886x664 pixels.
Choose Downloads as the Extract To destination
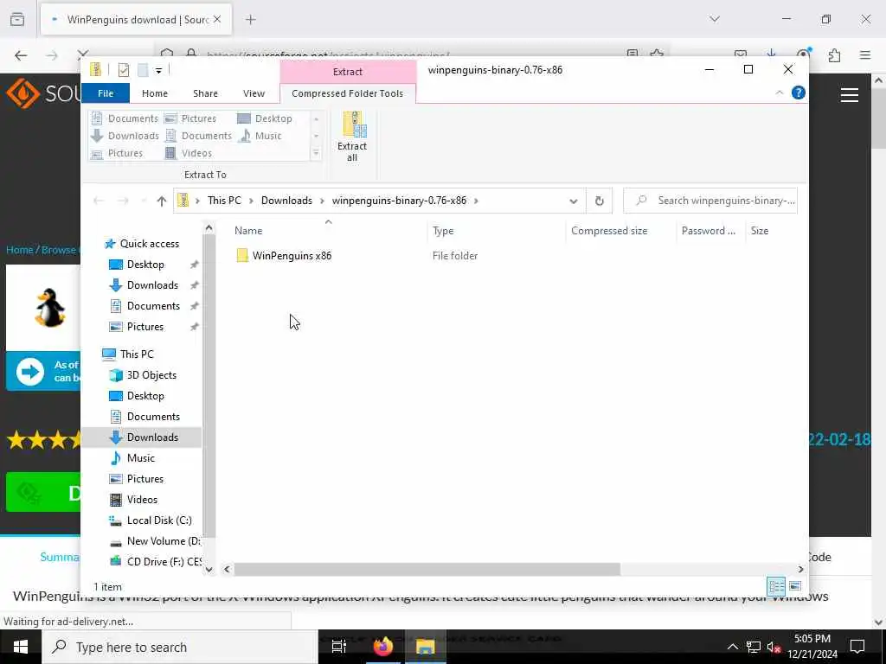125,136
